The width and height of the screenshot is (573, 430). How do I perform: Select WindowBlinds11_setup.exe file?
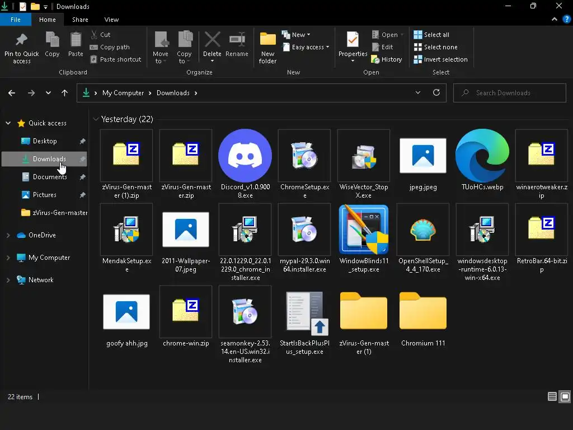coord(364,238)
